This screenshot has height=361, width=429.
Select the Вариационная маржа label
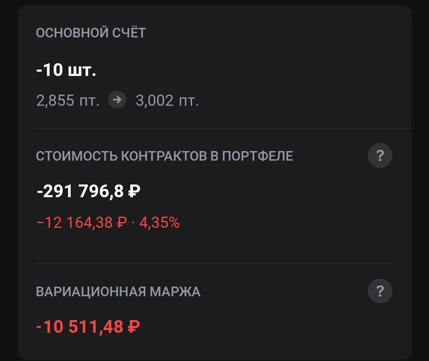tap(118, 291)
